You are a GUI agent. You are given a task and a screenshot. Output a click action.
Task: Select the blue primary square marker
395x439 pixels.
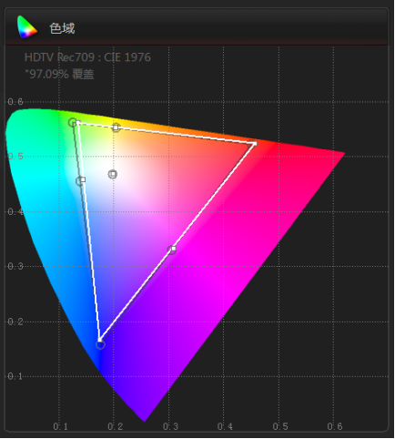click(99, 340)
